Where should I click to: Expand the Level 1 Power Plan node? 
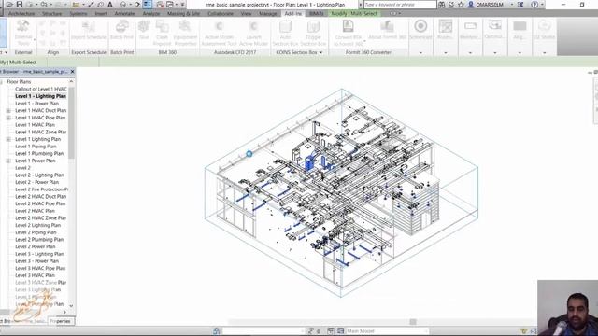8,161
